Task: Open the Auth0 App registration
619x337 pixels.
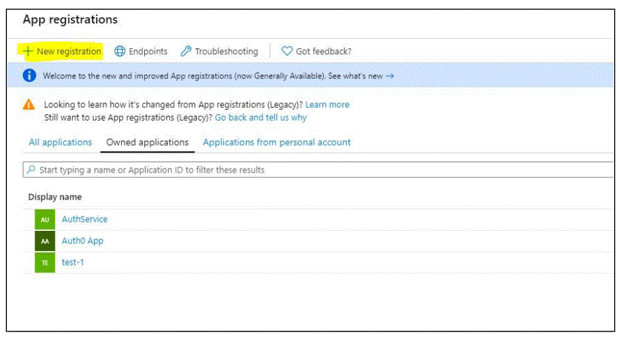Action: pos(82,241)
